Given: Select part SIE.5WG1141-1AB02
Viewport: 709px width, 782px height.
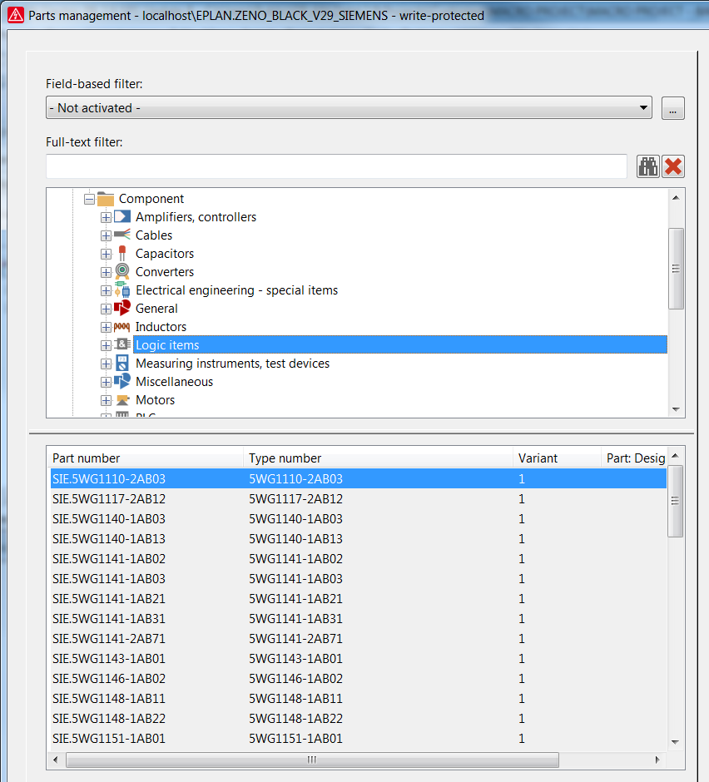Looking at the screenshot, I should [109, 558].
